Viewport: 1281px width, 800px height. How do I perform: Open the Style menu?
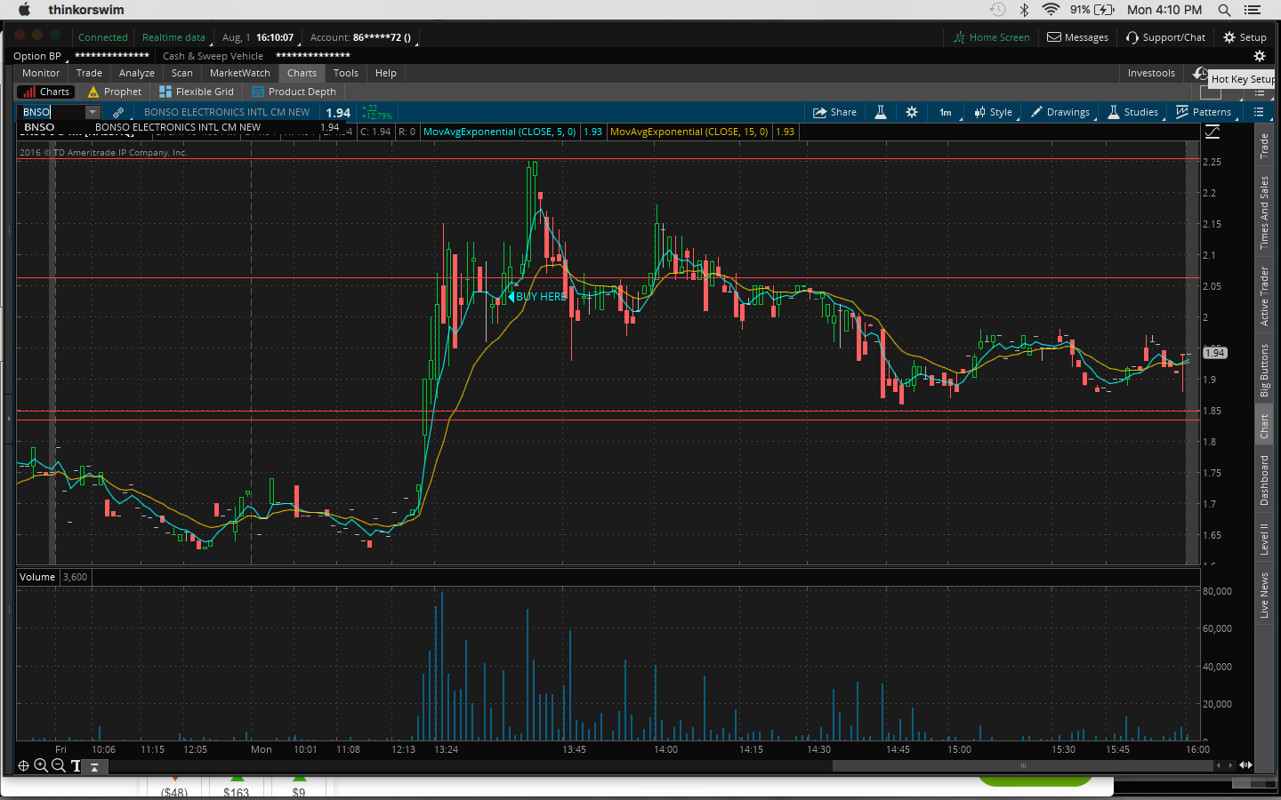pyautogui.click(x=994, y=112)
